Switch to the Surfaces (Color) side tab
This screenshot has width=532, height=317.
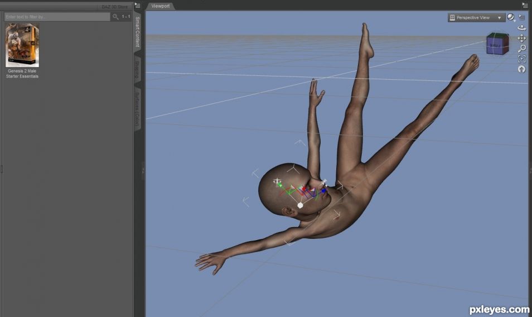click(137, 109)
